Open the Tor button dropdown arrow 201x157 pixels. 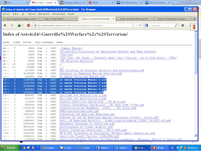click(x=22, y=25)
